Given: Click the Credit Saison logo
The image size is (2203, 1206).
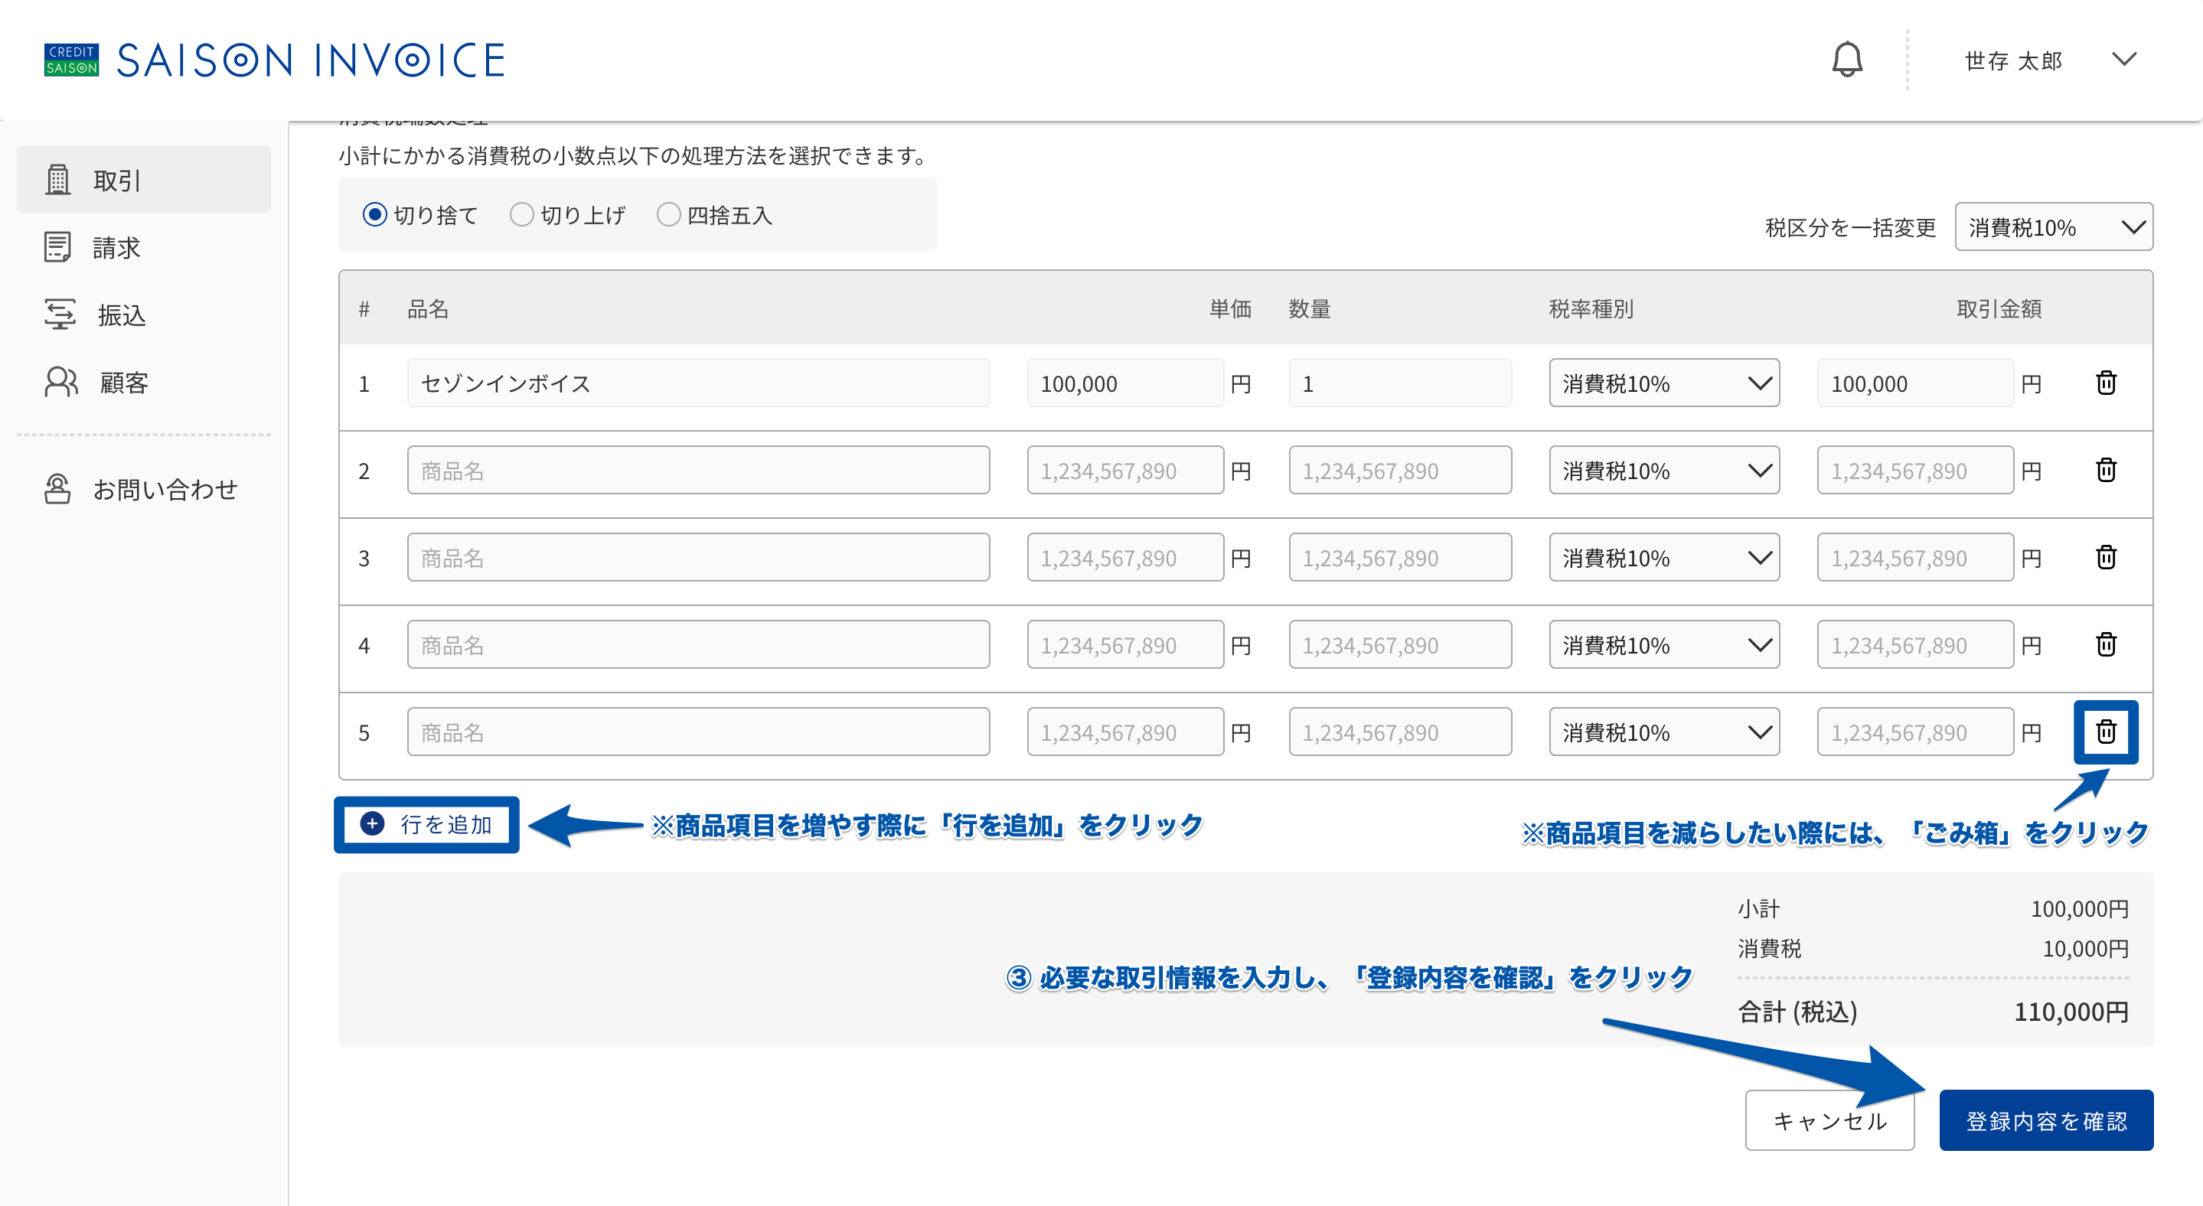Looking at the screenshot, I should coord(71,60).
